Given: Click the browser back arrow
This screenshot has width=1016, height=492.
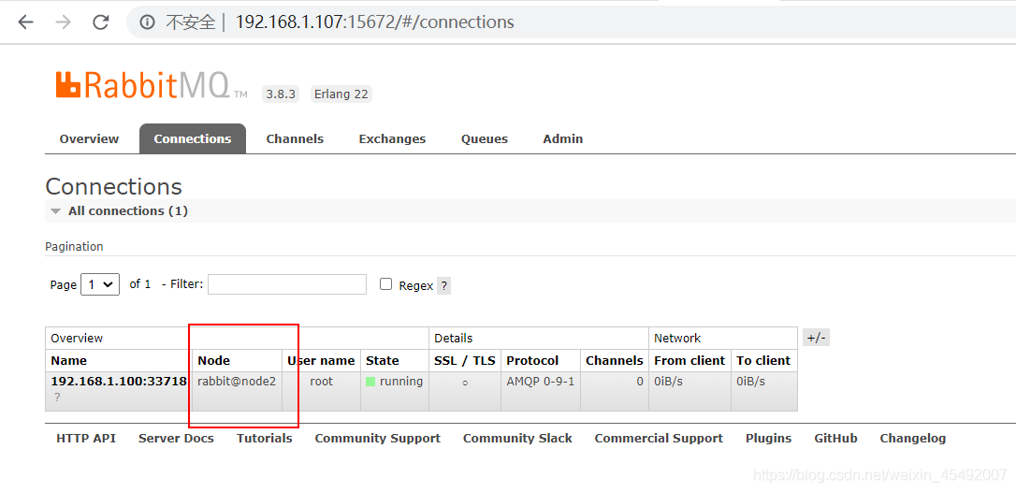Looking at the screenshot, I should (25, 22).
